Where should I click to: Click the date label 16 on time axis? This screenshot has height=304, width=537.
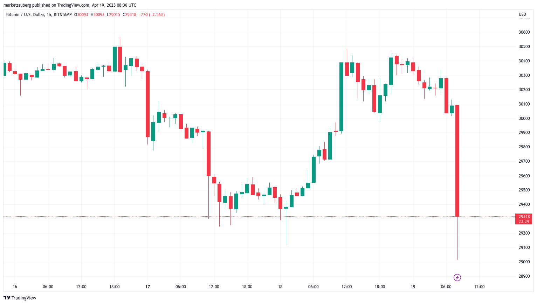pyautogui.click(x=15, y=287)
